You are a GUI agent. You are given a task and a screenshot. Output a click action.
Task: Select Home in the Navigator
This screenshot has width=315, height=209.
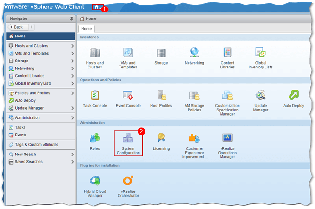[41, 37]
